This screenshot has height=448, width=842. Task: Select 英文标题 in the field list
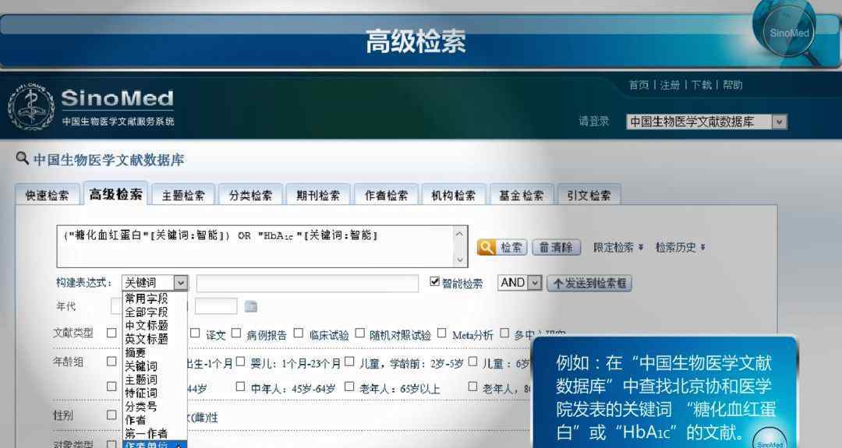point(146,339)
